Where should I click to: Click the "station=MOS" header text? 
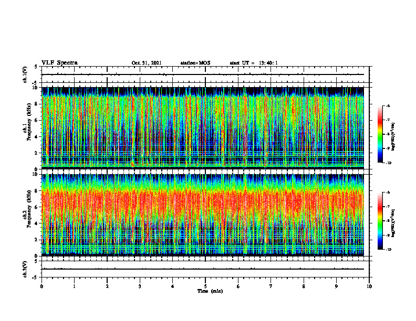click(195, 63)
